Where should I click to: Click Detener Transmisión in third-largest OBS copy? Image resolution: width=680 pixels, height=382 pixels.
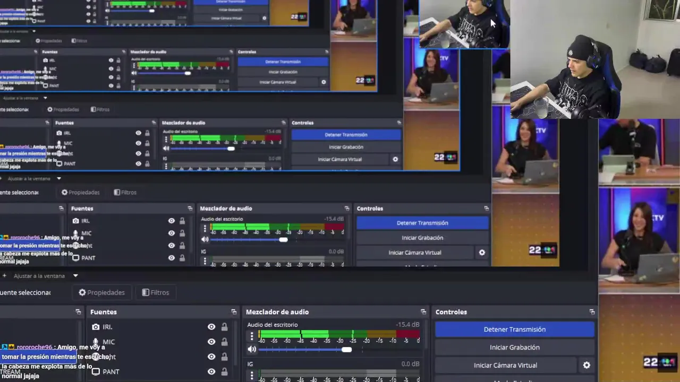[346, 135]
